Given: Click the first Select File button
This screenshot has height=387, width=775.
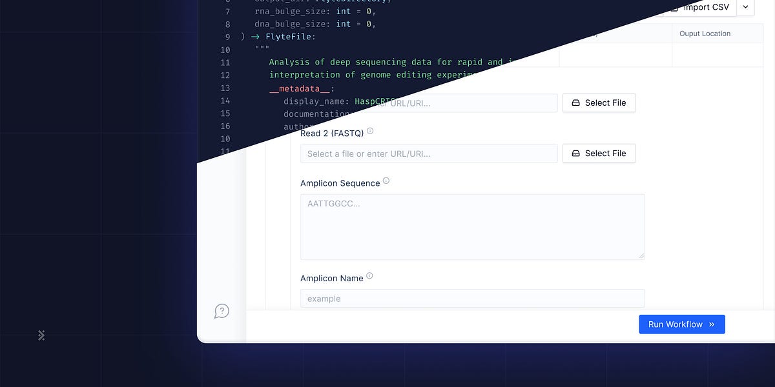Looking at the screenshot, I should click(599, 103).
